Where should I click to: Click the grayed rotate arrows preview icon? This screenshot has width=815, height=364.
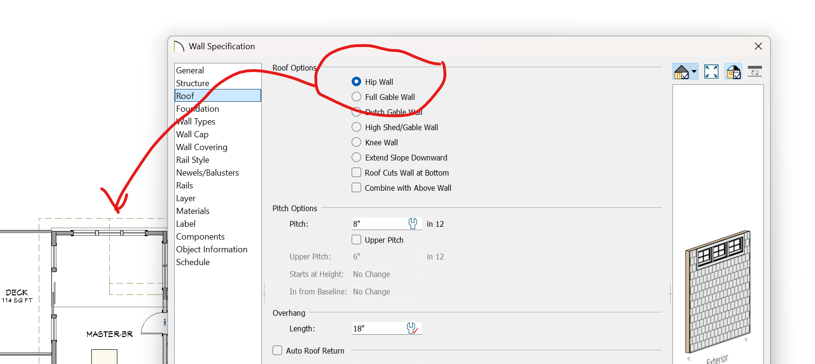click(x=755, y=72)
